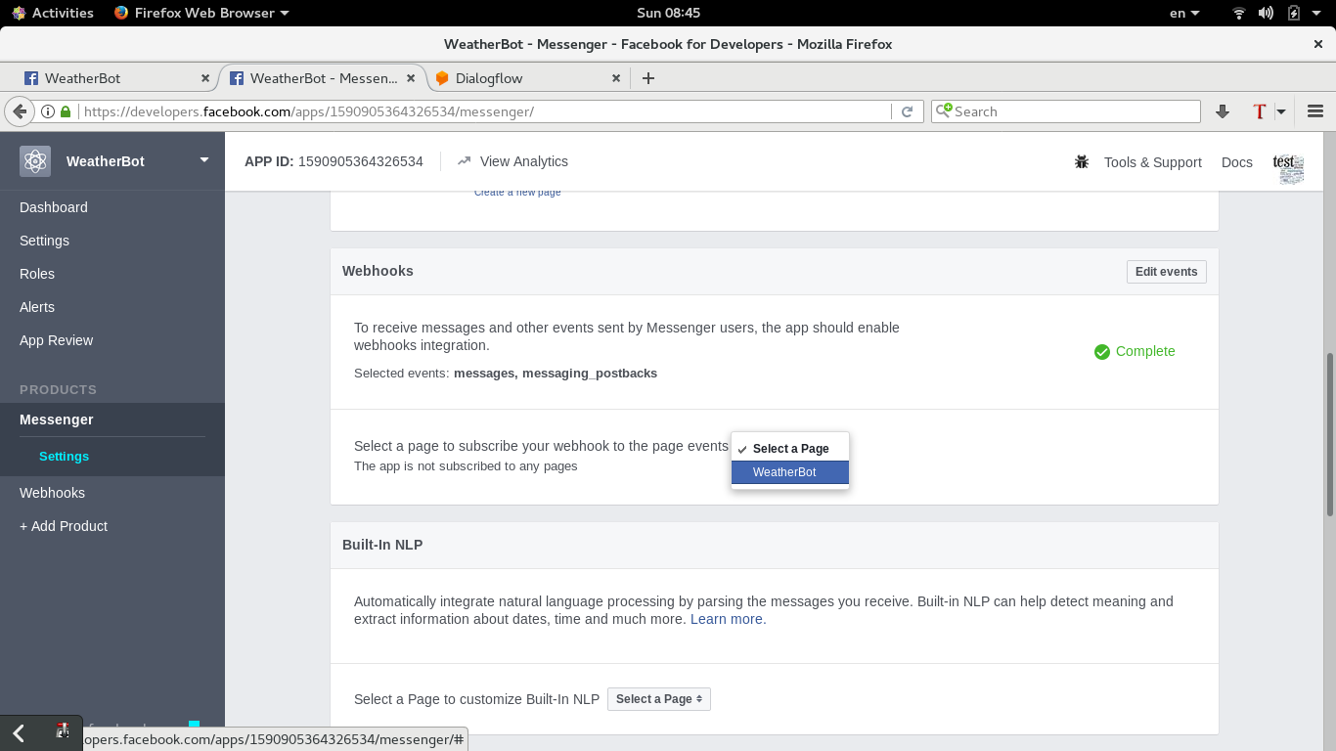This screenshot has width=1336, height=751.
Task: Select the WeatherBot - Messenger tab
Action: tap(322, 78)
